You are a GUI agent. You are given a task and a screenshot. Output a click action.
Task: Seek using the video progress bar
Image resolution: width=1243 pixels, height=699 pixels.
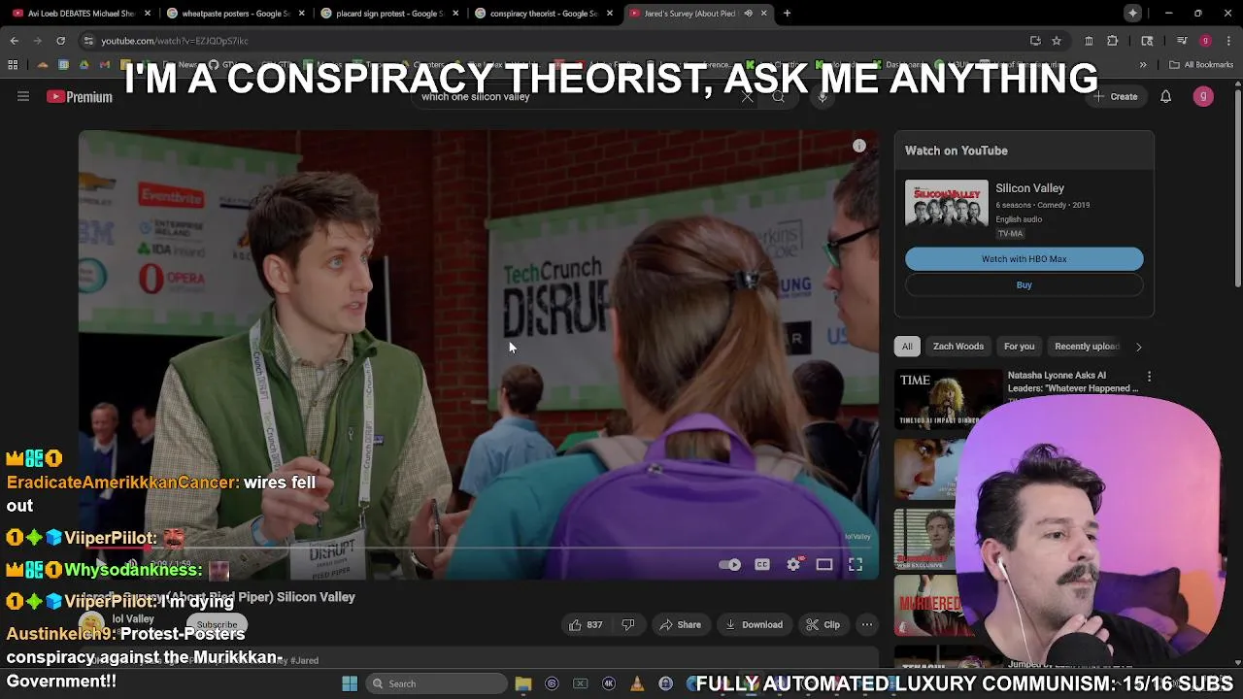pos(479,549)
